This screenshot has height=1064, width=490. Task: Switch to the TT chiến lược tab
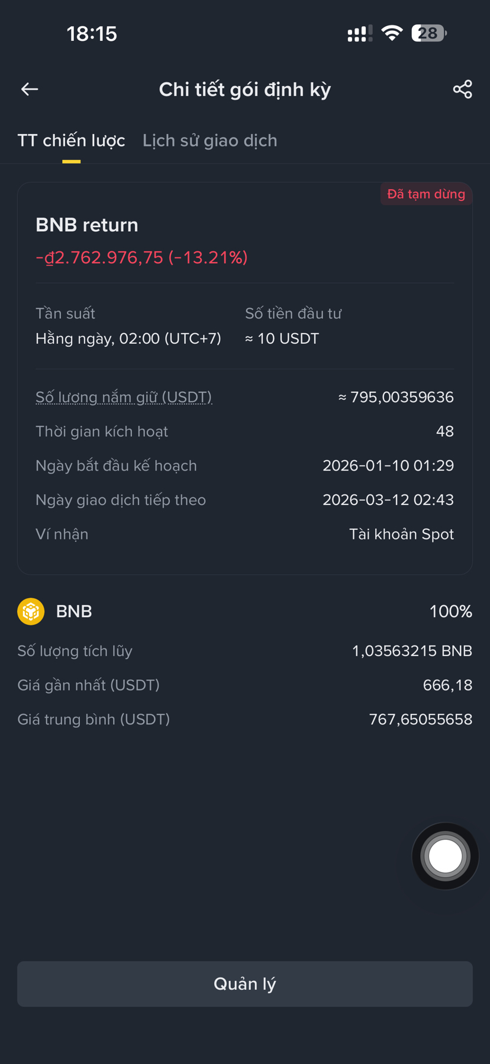coord(71,140)
